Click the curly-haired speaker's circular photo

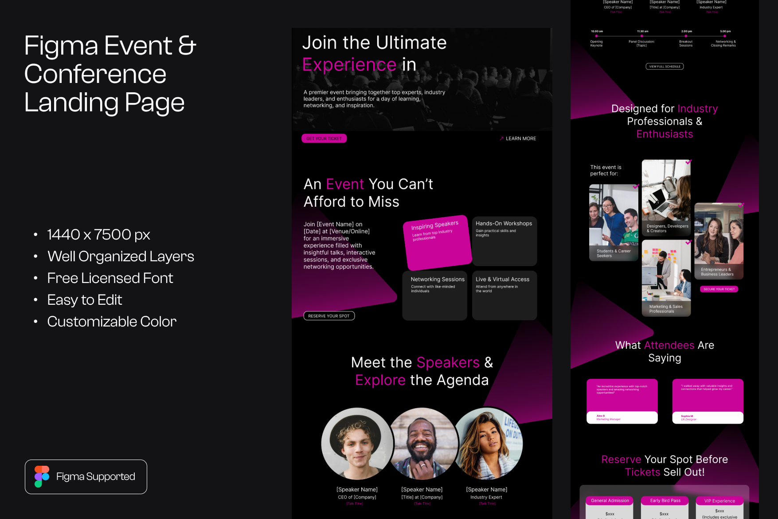(x=357, y=444)
